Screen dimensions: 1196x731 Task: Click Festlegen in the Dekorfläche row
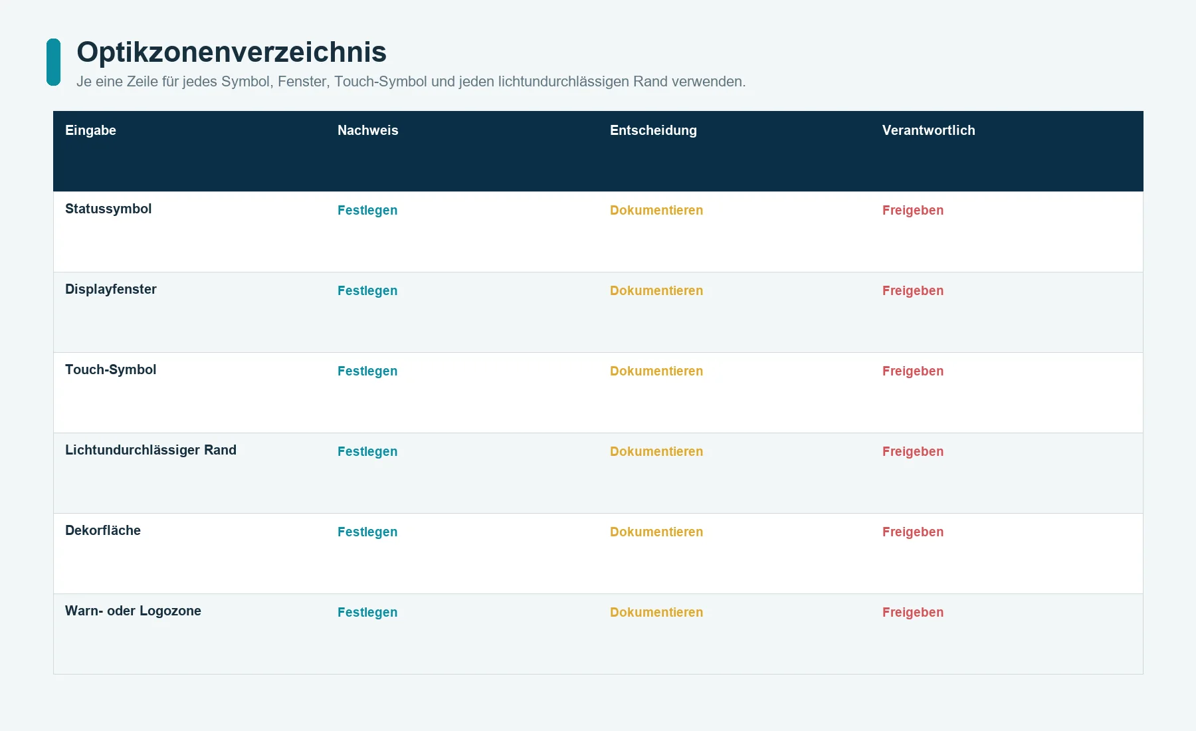click(x=367, y=532)
